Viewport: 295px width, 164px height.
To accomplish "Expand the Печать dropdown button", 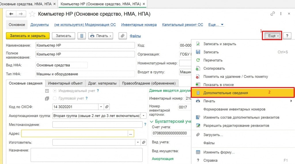I will (x=101, y=36).
